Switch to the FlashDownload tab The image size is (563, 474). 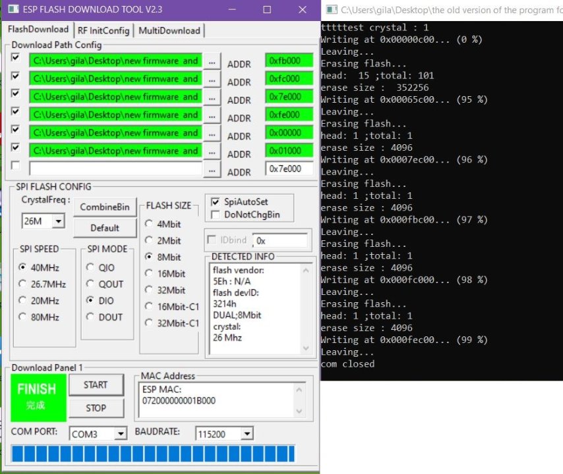(38, 30)
